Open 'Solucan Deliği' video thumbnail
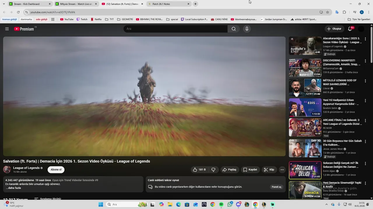The width and height of the screenshot is (373, 209). pyautogui.click(x=305, y=170)
